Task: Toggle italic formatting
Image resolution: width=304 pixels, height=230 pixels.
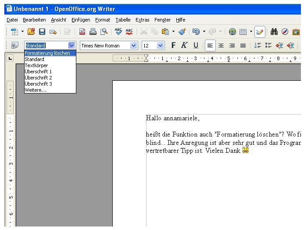Action: (184, 45)
